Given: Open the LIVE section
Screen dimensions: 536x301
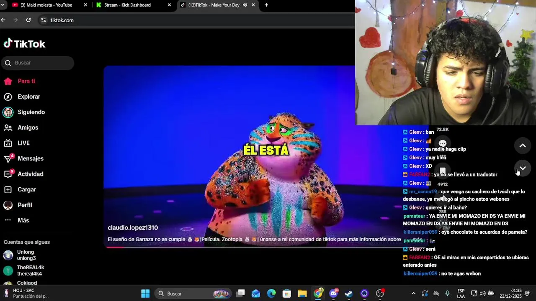Looking at the screenshot, I should pyautogui.click(x=17, y=143).
